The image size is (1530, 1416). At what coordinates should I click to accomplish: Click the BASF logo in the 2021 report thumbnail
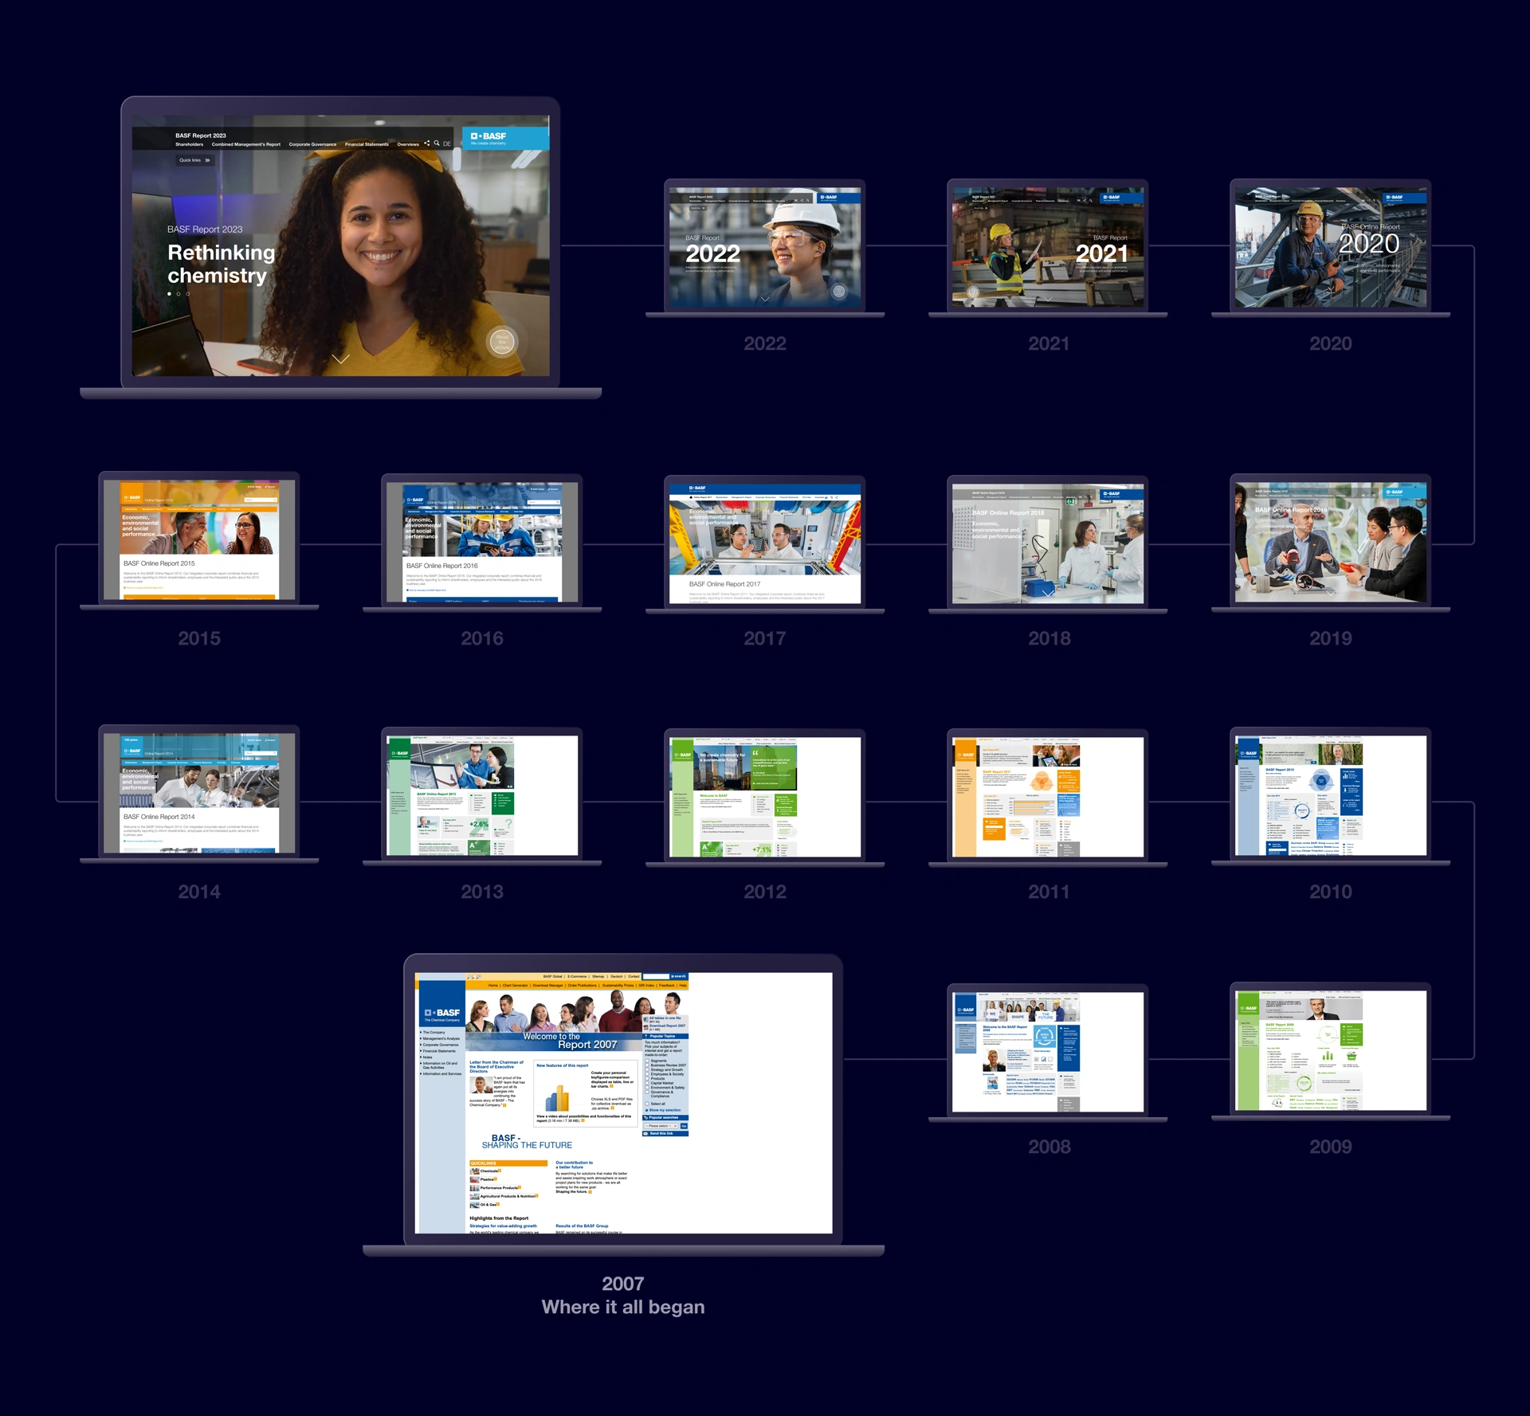tap(1111, 197)
